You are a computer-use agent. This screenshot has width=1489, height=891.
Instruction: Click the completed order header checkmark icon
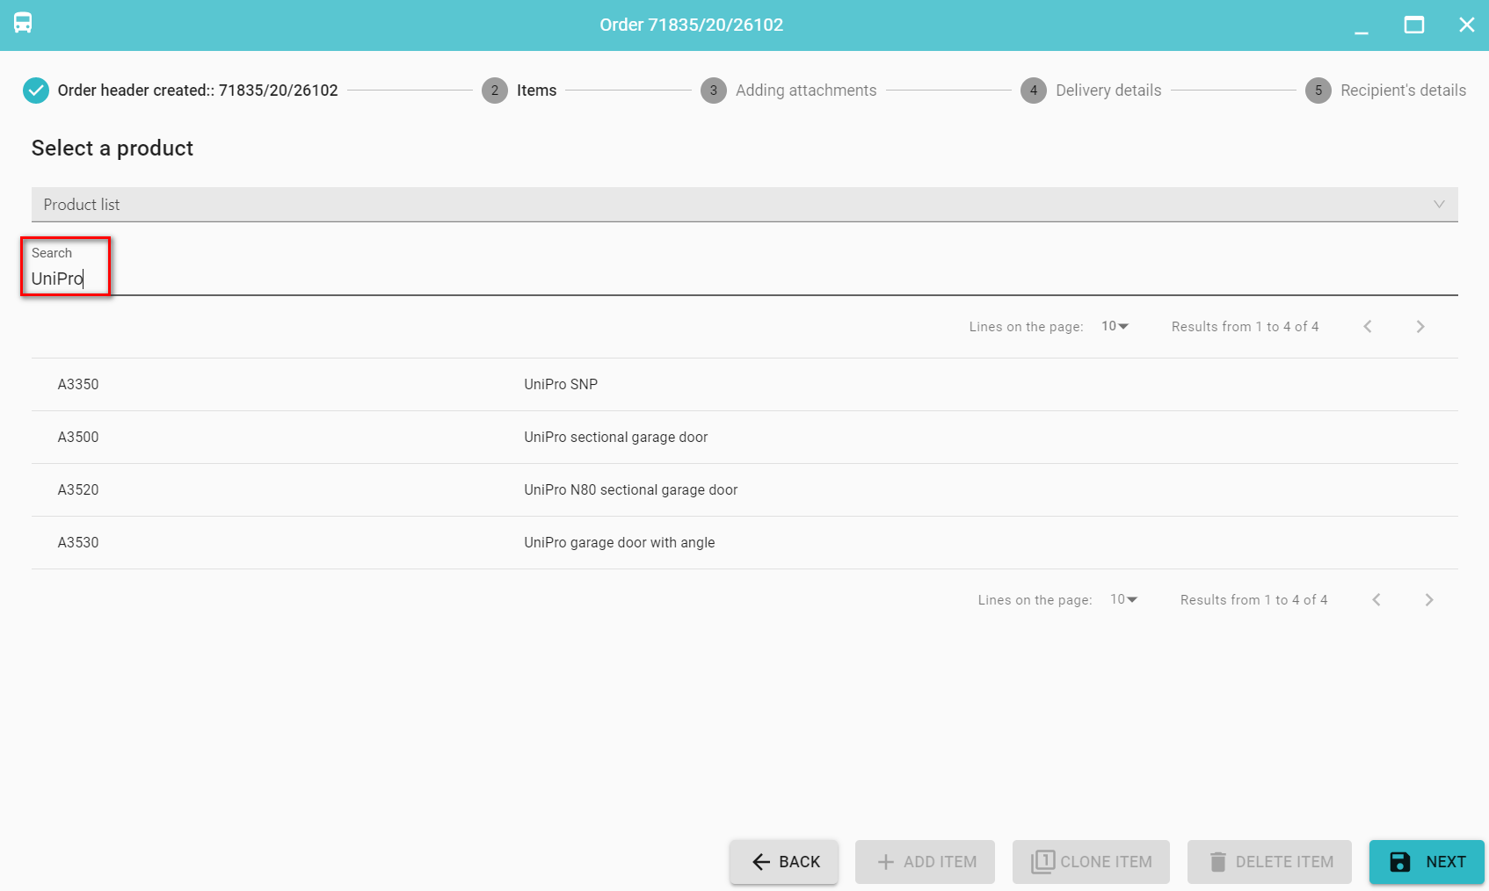point(36,91)
